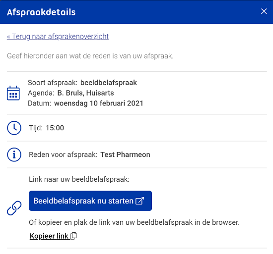Click the external-link icon in the start button

click(x=140, y=201)
